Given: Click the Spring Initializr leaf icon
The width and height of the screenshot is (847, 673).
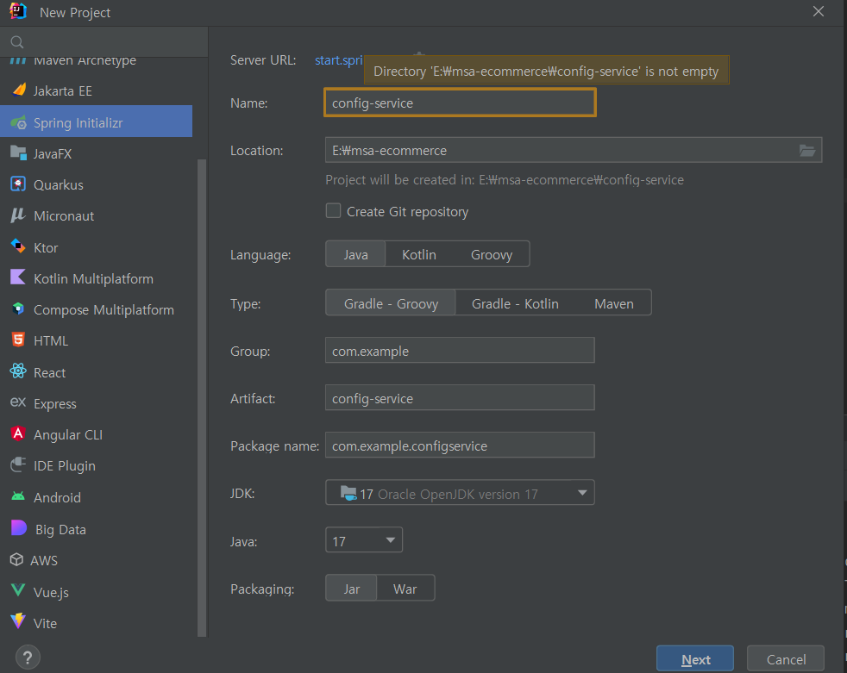Looking at the screenshot, I should [18, 122].
